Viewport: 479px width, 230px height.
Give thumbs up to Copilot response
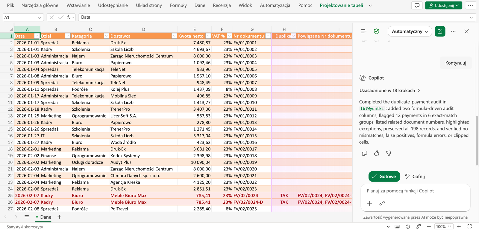[x=376, y=153]
